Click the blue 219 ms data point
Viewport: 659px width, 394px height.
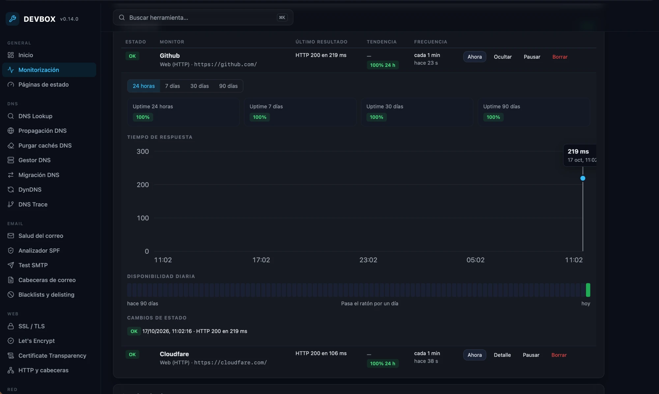[x=583, y=178]
